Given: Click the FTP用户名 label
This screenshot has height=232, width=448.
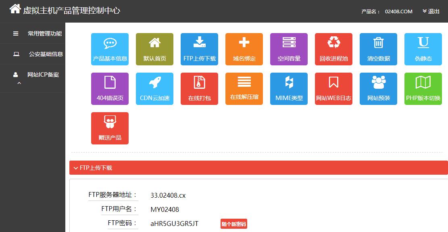Looking at the screenshot, I should tap(119, 209).
